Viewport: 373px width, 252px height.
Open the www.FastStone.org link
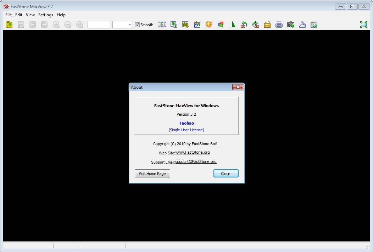(x=193, y=152)
